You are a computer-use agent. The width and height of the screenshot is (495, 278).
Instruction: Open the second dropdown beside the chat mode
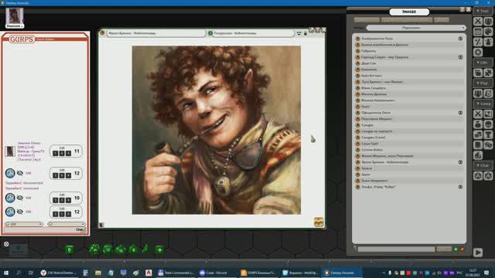coord(67,224)
